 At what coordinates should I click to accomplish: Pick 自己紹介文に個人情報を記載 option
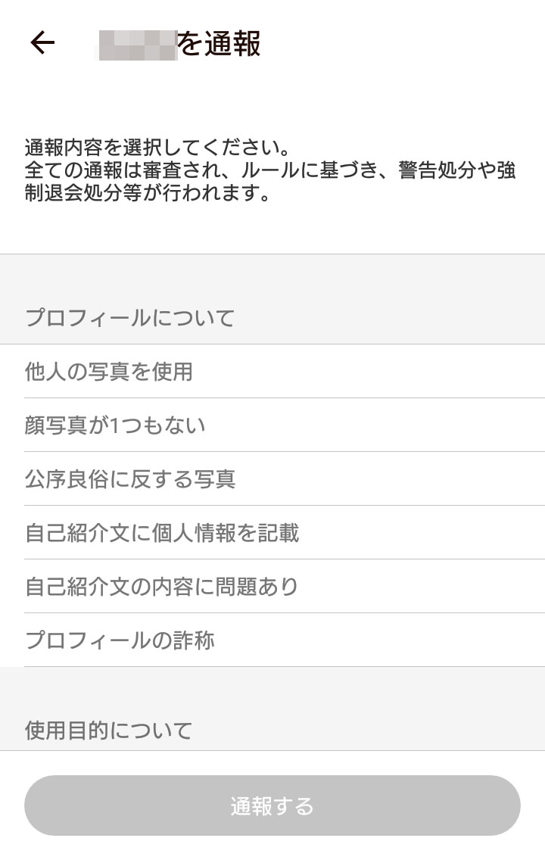coord(272,532)
